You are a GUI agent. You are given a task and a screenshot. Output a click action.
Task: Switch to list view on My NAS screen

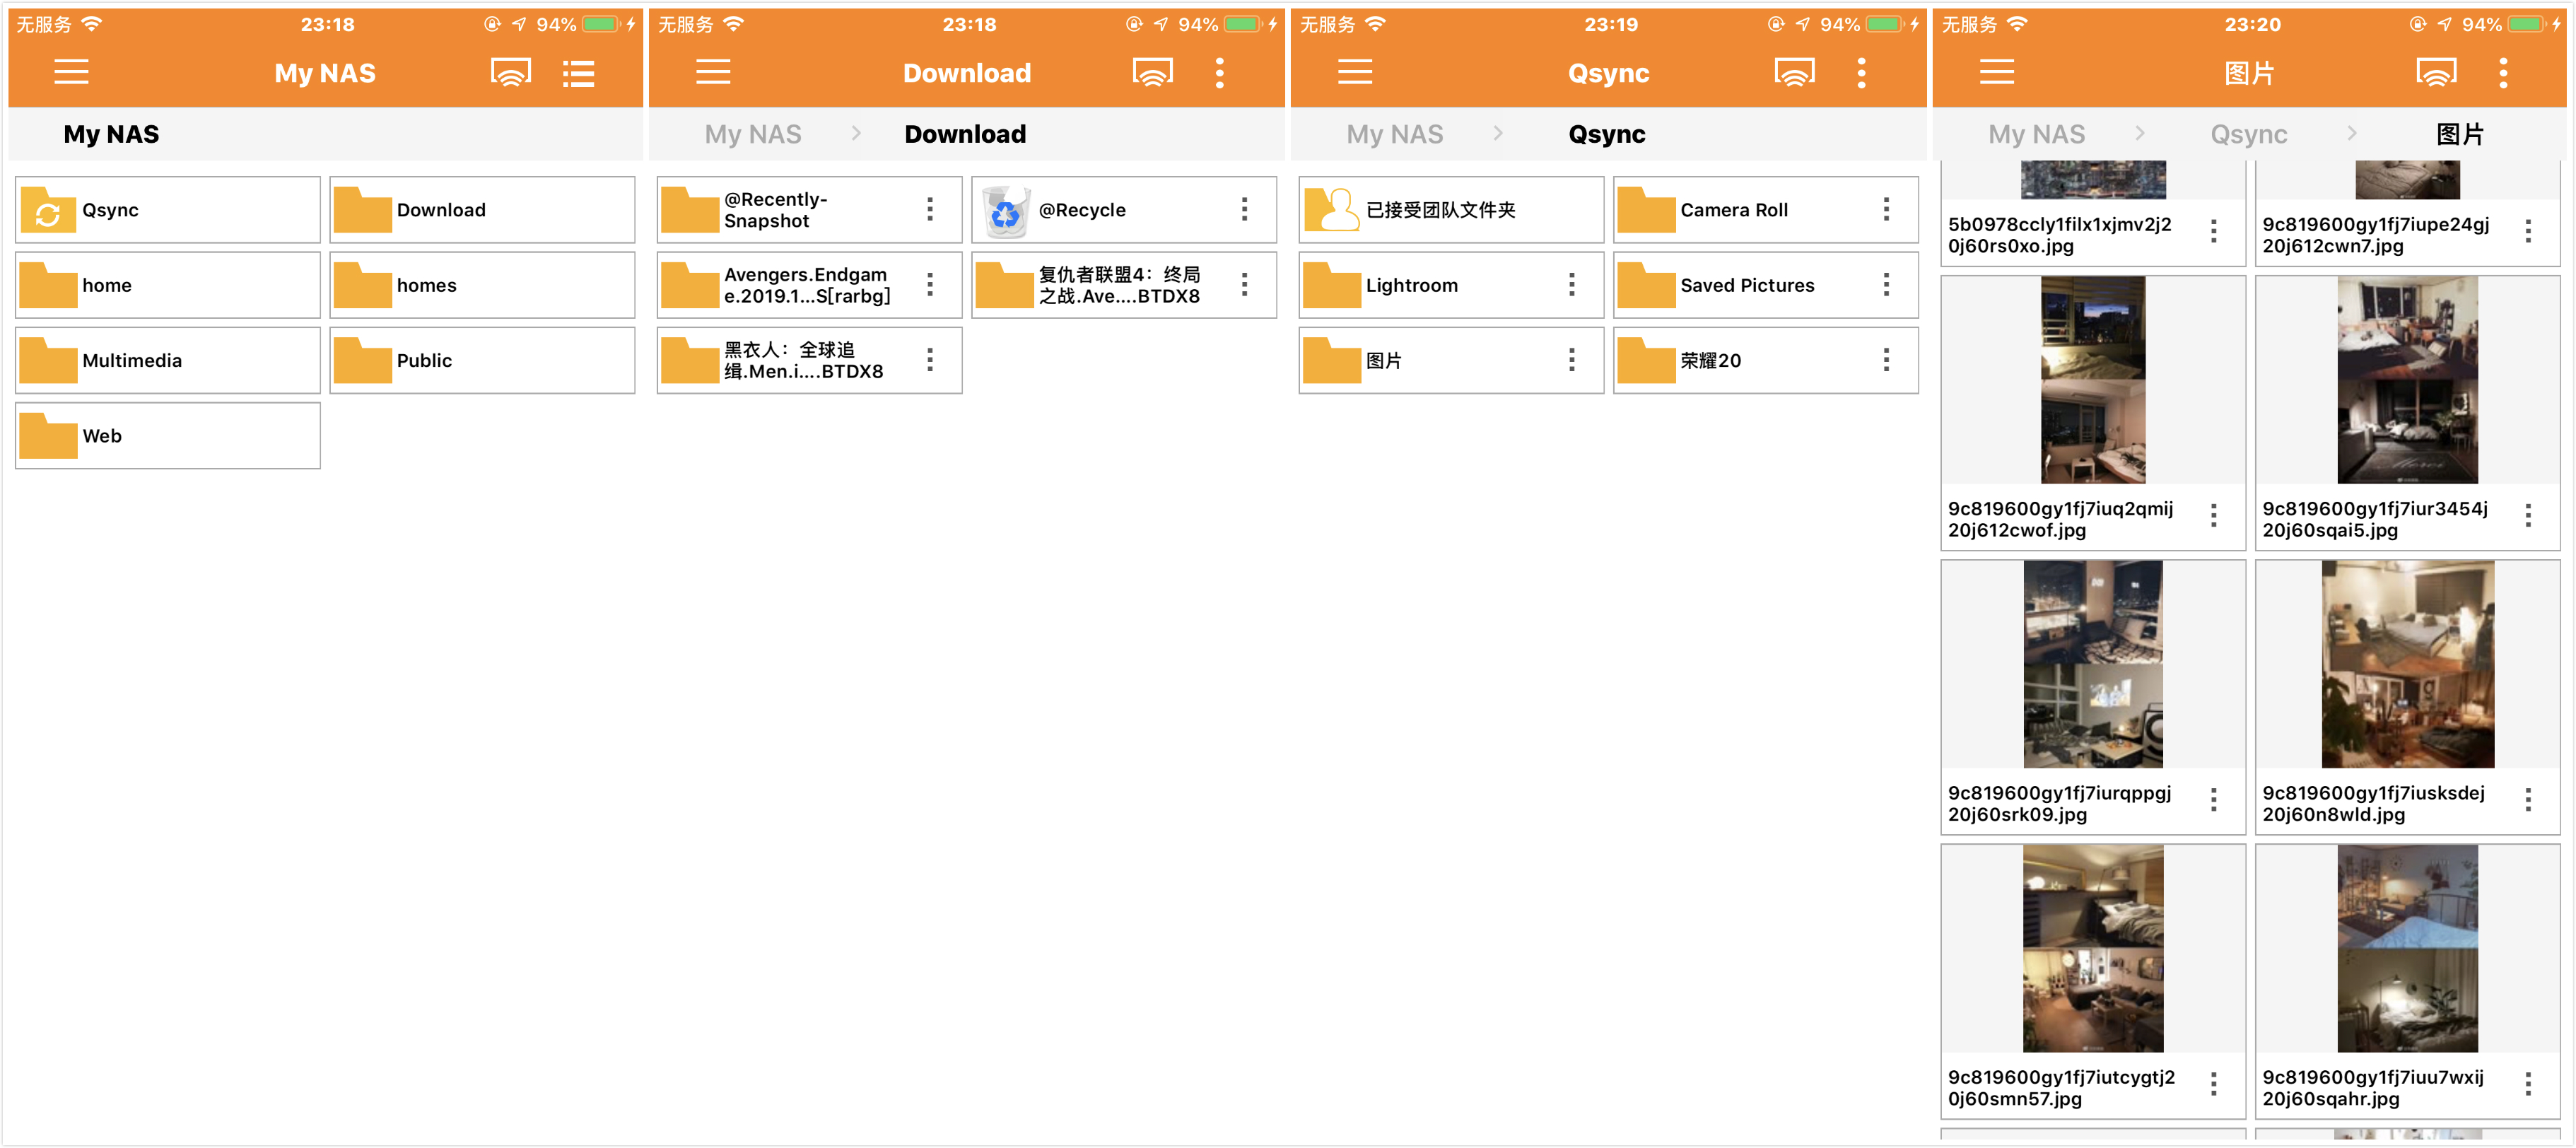pos(579,72)
